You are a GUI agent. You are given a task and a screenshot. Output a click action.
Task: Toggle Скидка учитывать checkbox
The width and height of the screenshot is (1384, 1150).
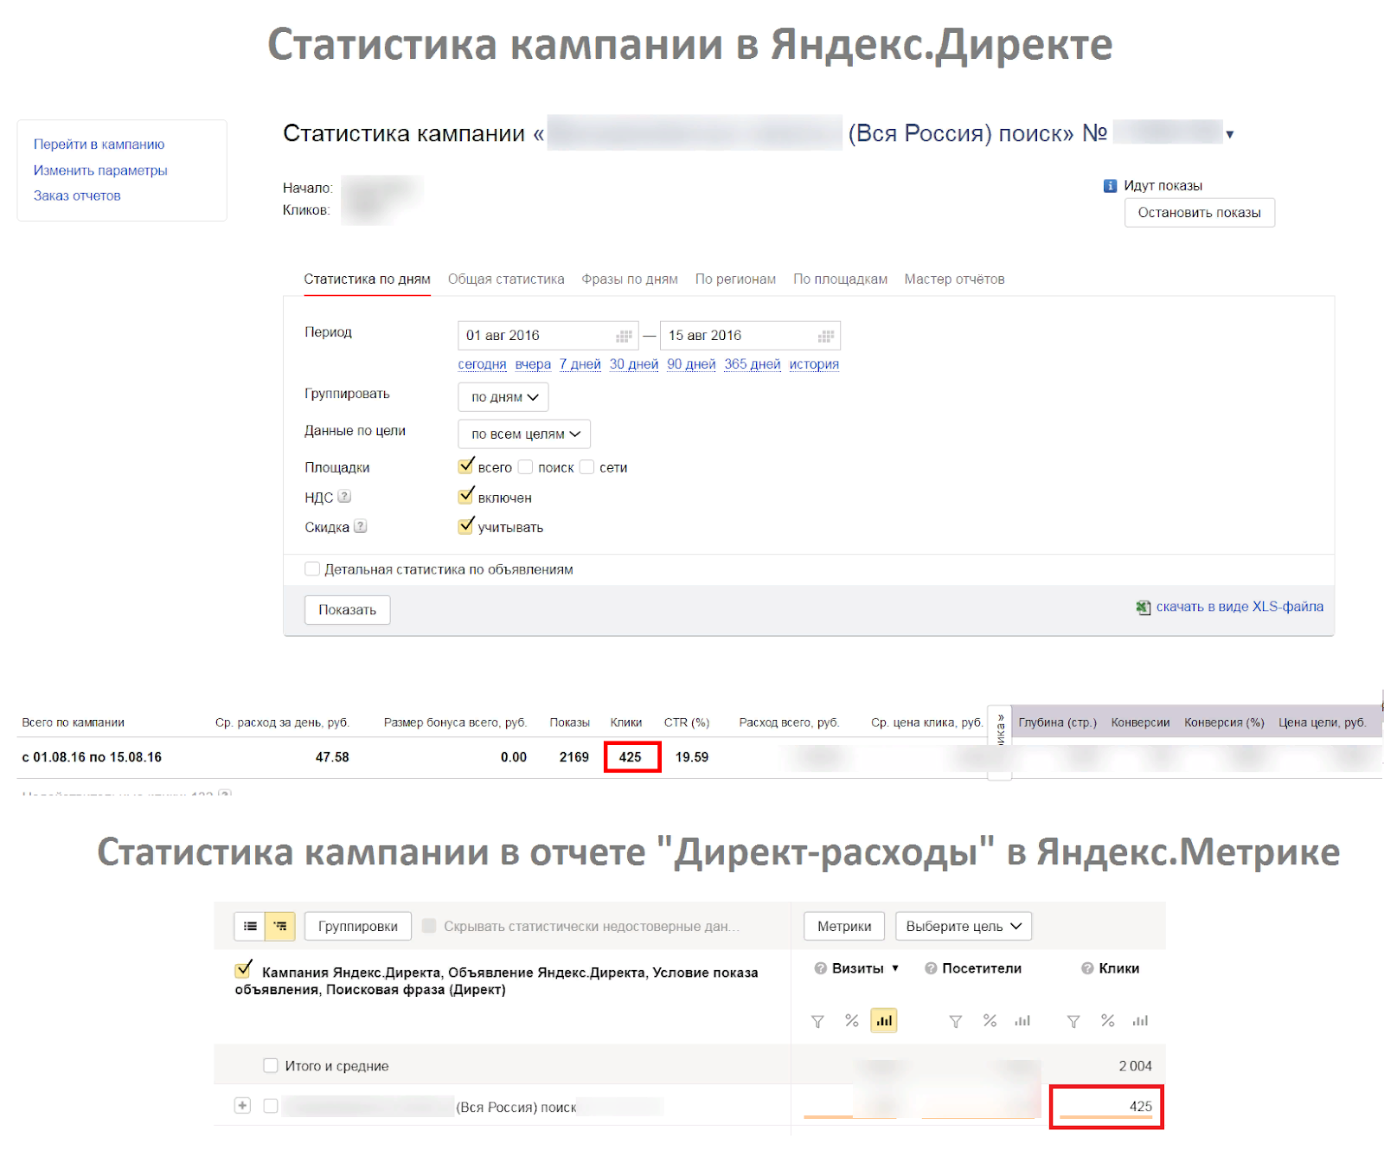point(466,525)
